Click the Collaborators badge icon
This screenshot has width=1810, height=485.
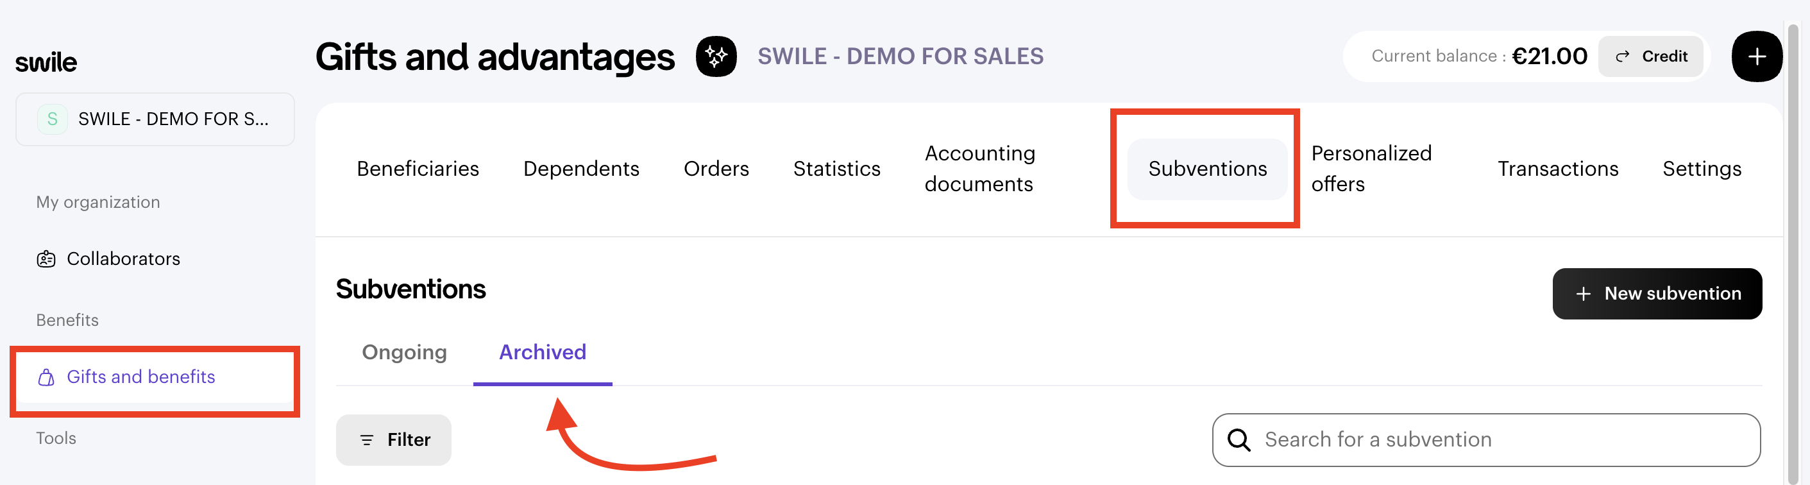tap(46, 259)
